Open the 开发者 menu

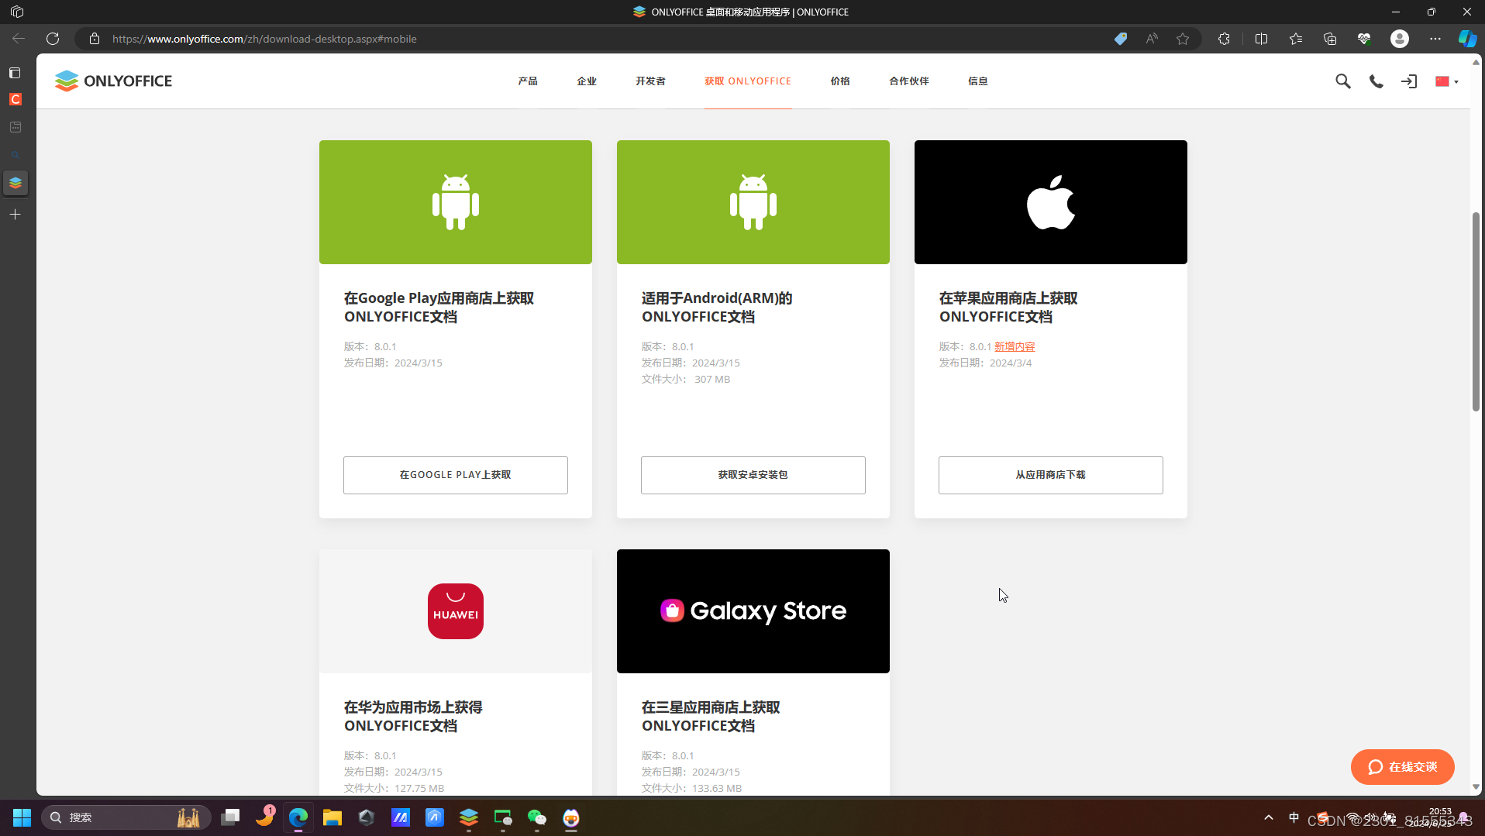[650, 81]
